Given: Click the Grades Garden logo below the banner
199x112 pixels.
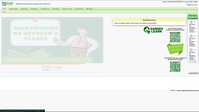Looking at the screenshot, I should pyautogui.click(x=52, y=68).
